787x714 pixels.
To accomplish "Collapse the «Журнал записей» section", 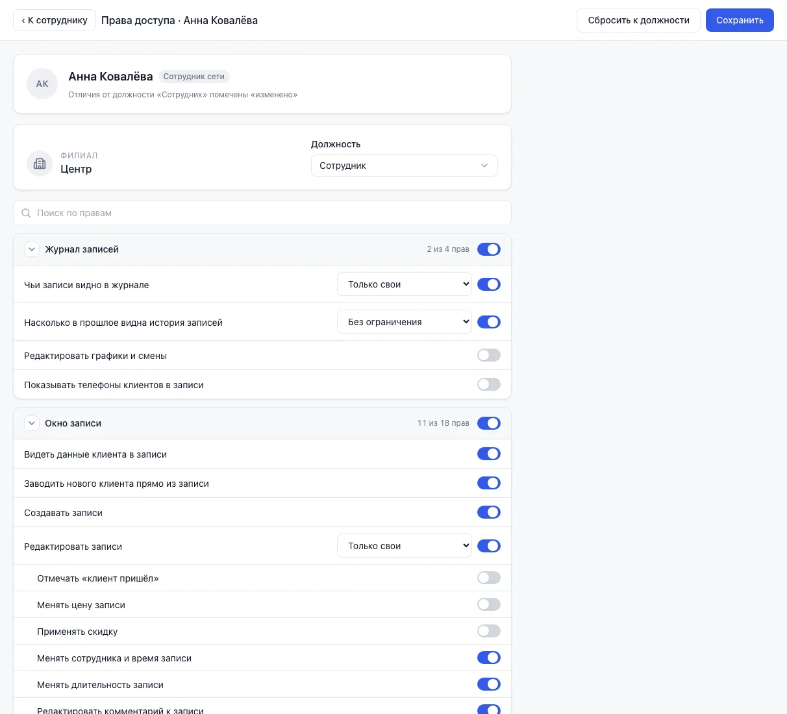I will point(31,249).
